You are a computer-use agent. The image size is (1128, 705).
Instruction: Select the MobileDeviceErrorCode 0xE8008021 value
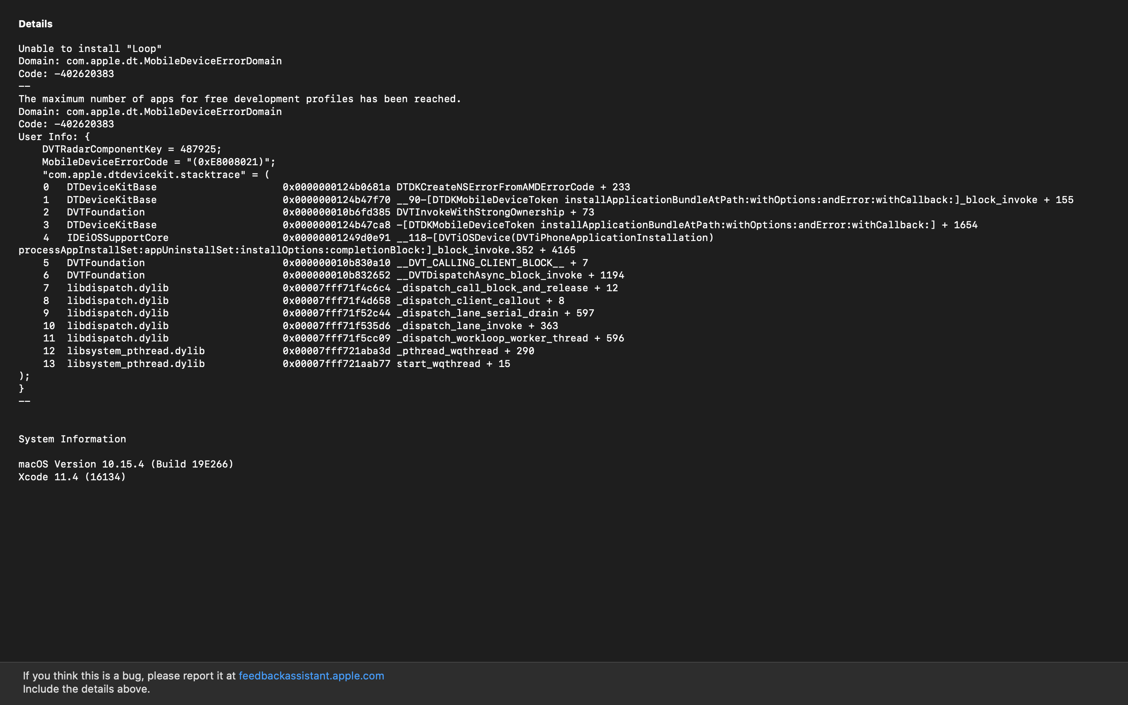(158, 162)
